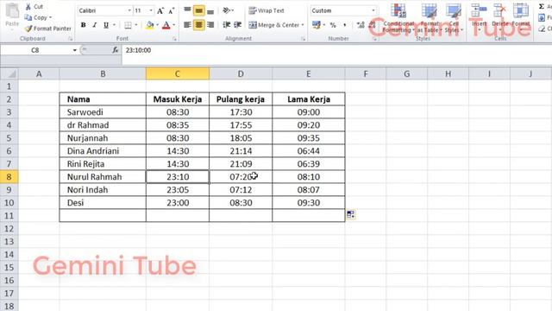Click the Copy command icon
The height and width of the screenshot is (311, 552).
pos(28,17)
